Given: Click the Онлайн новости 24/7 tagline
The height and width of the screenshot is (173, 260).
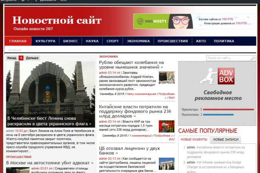Looking at the screenshot, I should 33,29.
